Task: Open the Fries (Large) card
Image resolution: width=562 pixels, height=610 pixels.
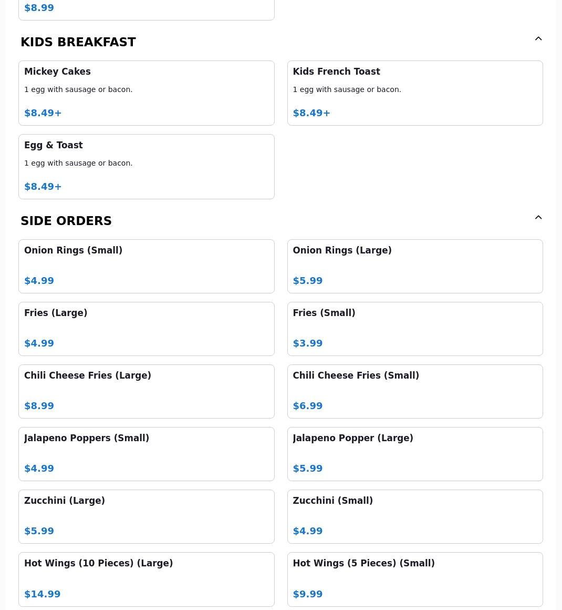Action: (x=146, y=329)
